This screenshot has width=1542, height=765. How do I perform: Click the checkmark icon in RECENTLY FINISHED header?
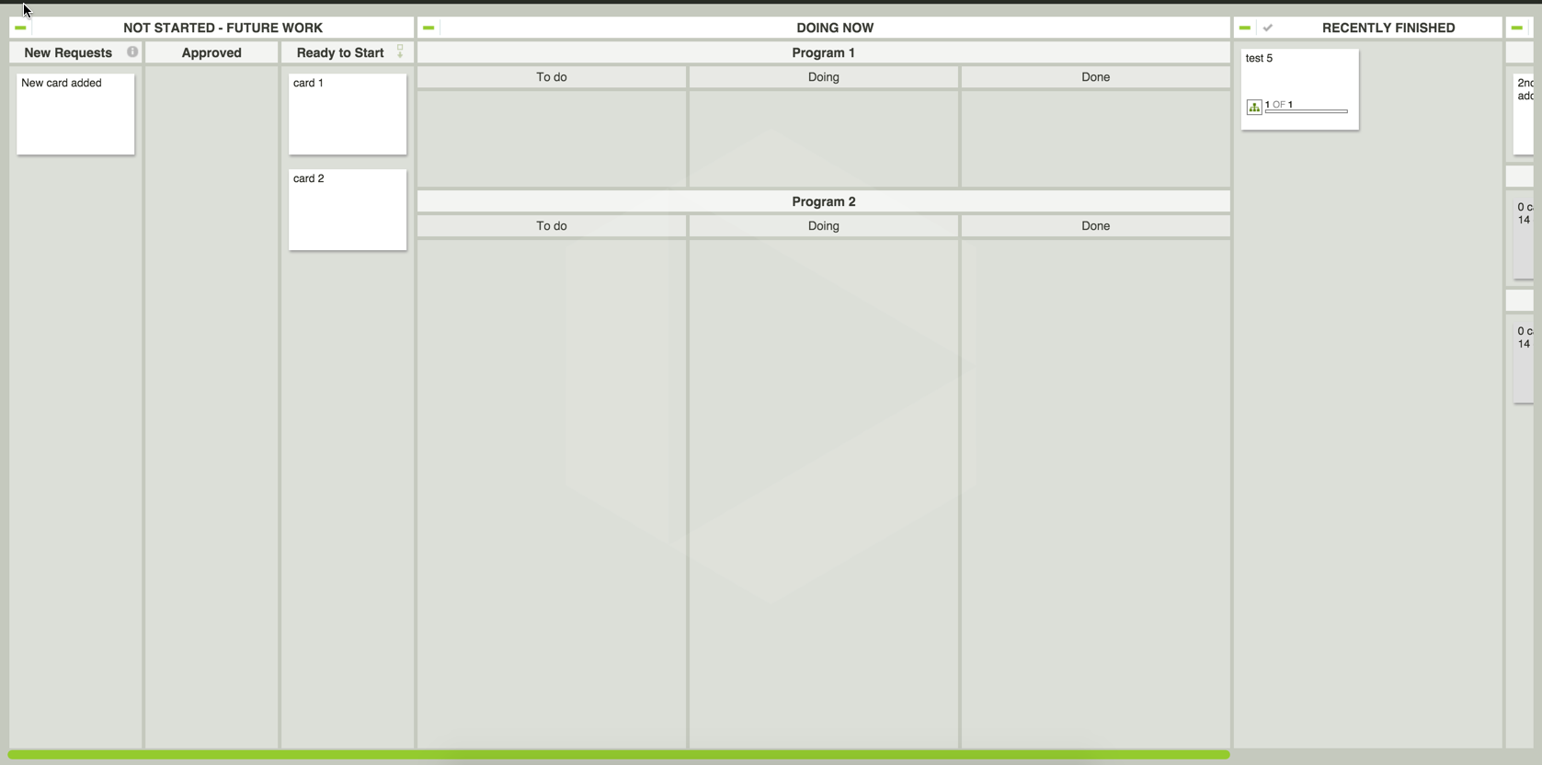[1268, 28]
